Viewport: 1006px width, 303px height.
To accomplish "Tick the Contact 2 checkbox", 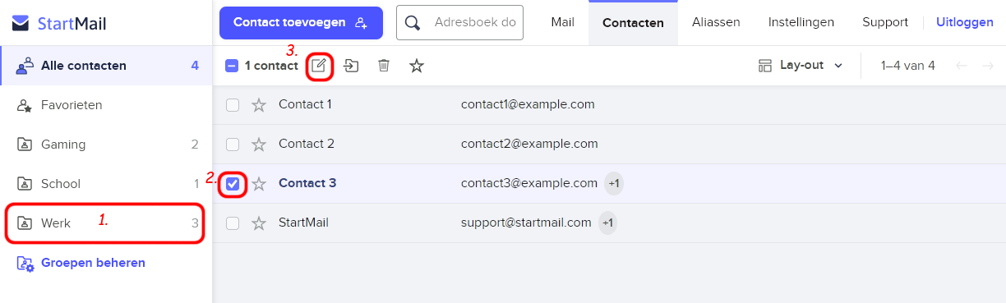I will (x=233, y=145).
